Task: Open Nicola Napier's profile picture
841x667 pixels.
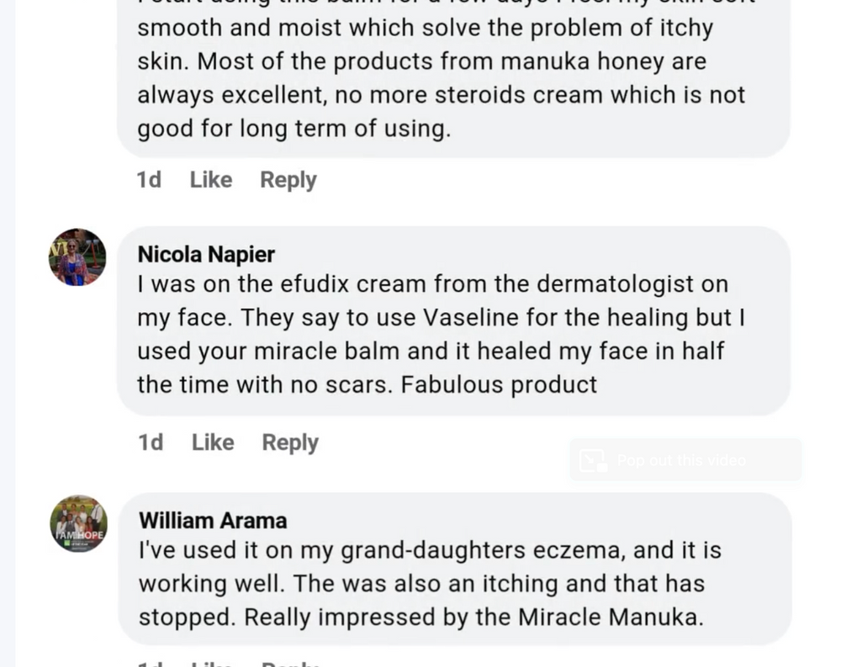Action: click(x=77, y=257)
